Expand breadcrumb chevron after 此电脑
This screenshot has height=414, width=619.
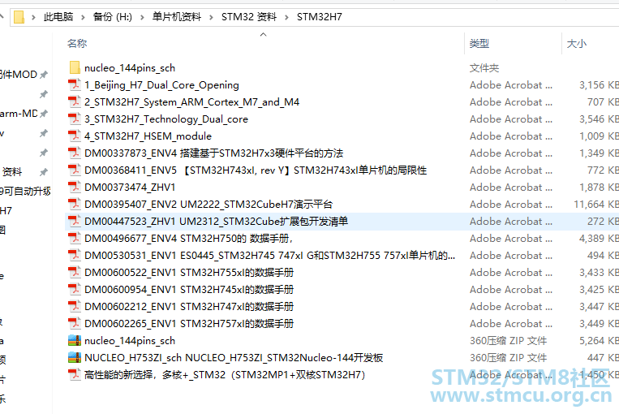83,17
